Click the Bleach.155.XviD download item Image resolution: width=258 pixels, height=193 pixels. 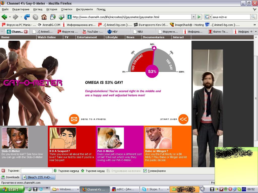(39, 177)
